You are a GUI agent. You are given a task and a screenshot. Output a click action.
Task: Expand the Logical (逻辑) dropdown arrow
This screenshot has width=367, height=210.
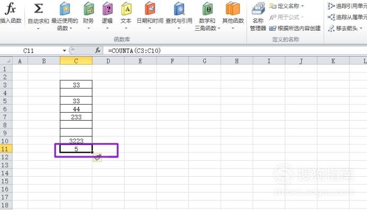pos(107,29)
